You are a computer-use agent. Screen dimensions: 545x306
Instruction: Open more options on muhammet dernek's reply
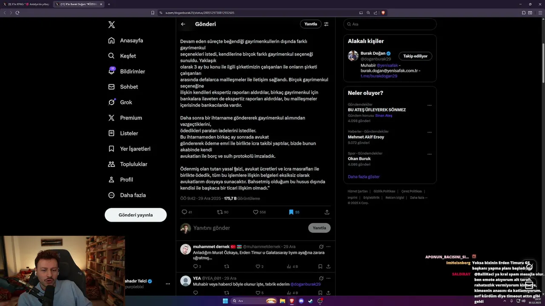click(328, 246)
